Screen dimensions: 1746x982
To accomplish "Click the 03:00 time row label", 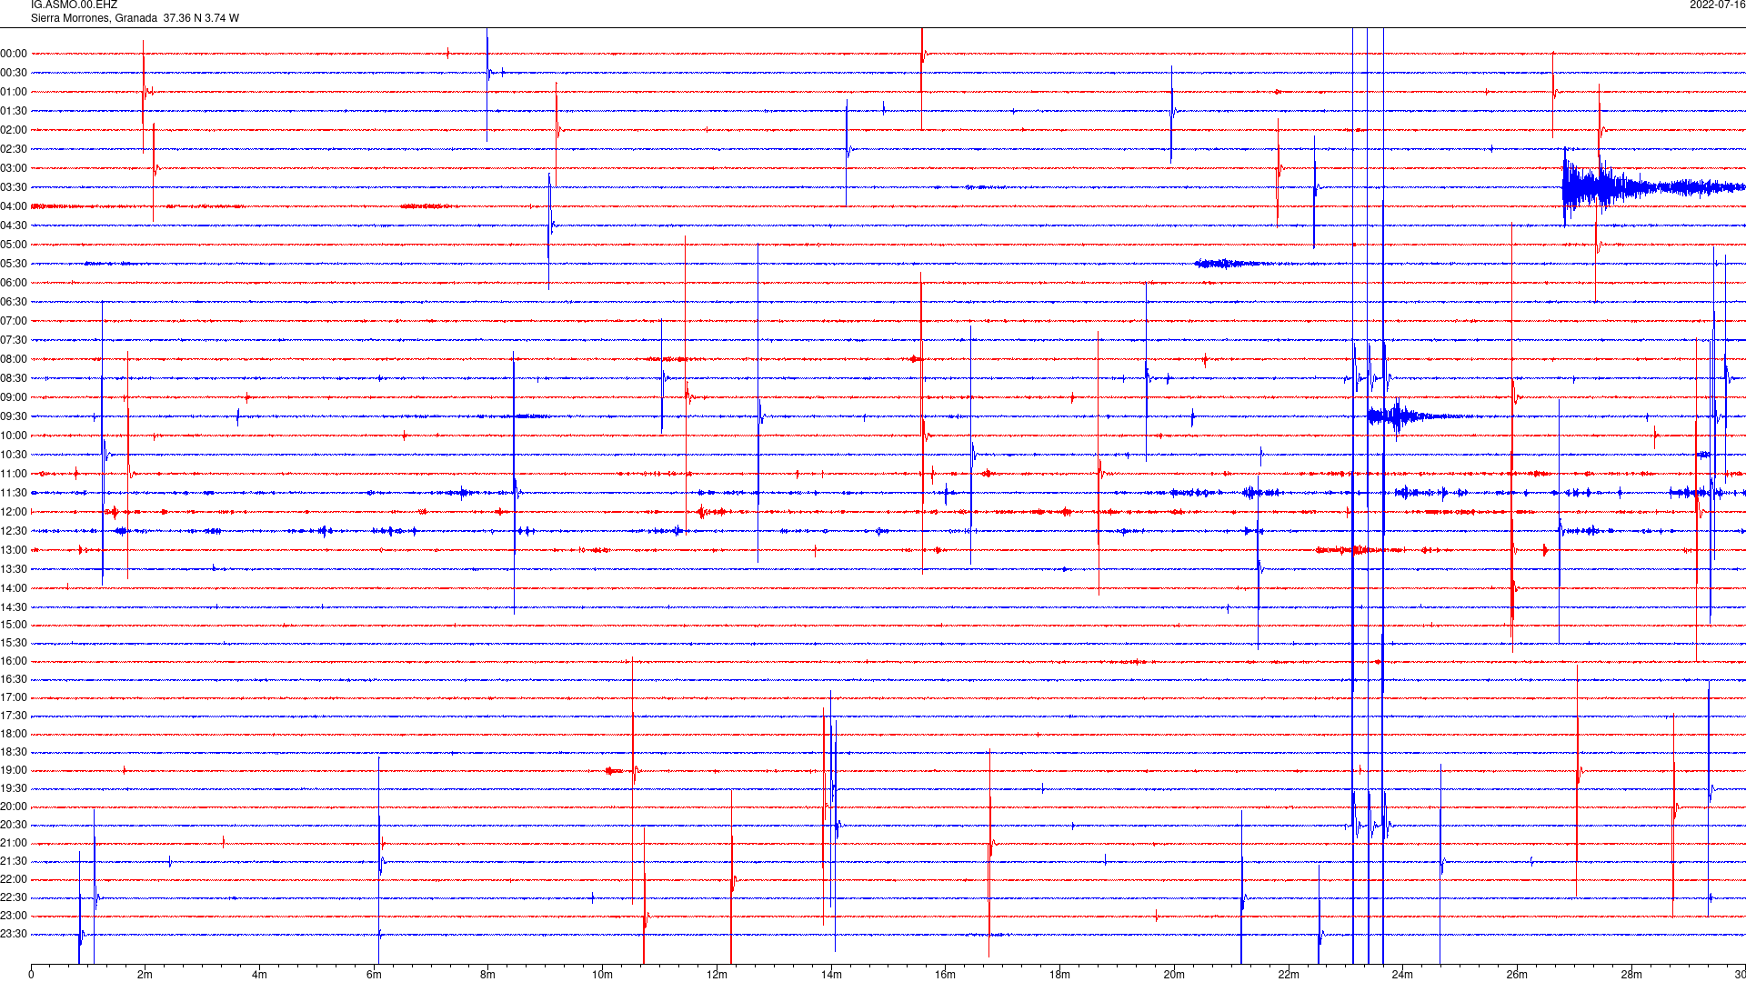I will (x=14, y=168).
